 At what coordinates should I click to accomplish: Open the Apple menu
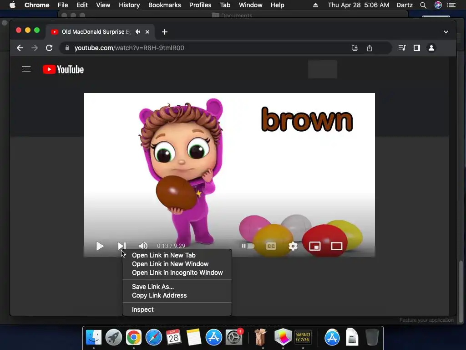(12, 5)
